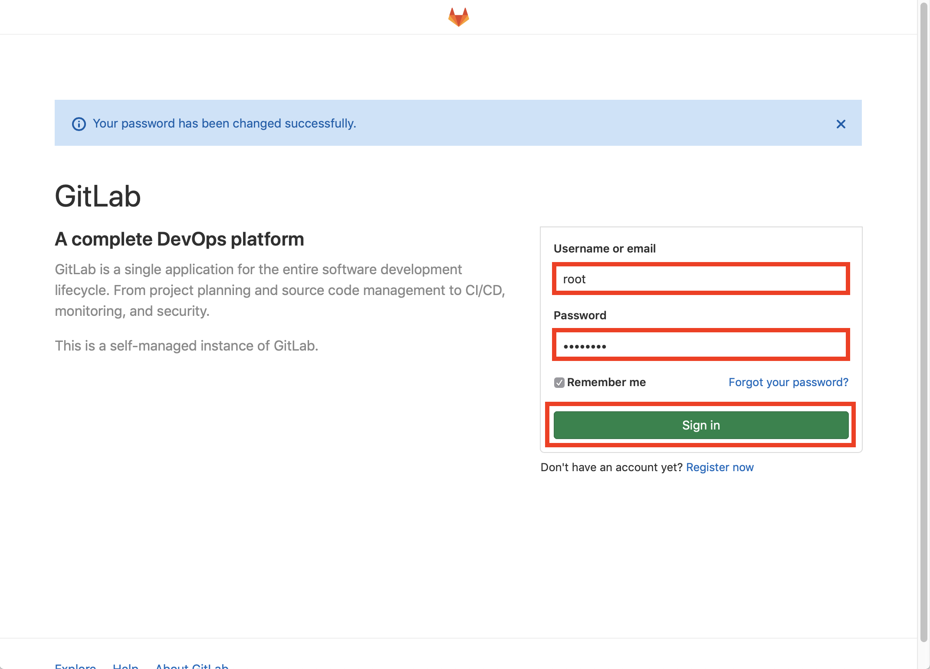Click the "Password" field label
930x669 pixels.
pyautogui.click(x=580, y=315)
